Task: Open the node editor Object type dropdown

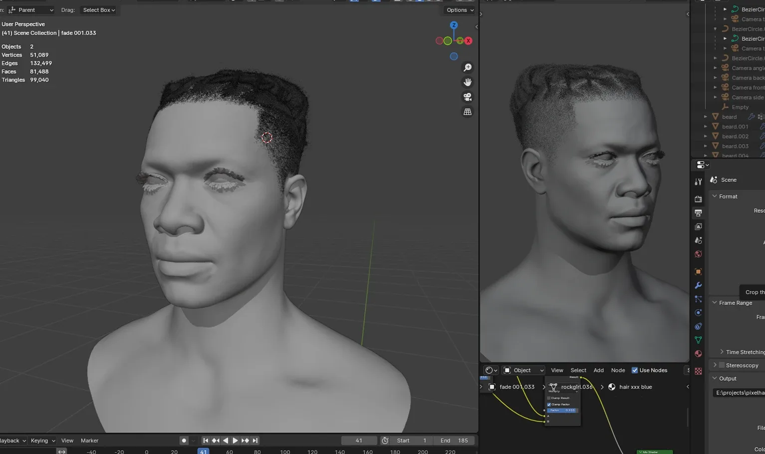Action: pyautogui.click(x=523, y=370)
